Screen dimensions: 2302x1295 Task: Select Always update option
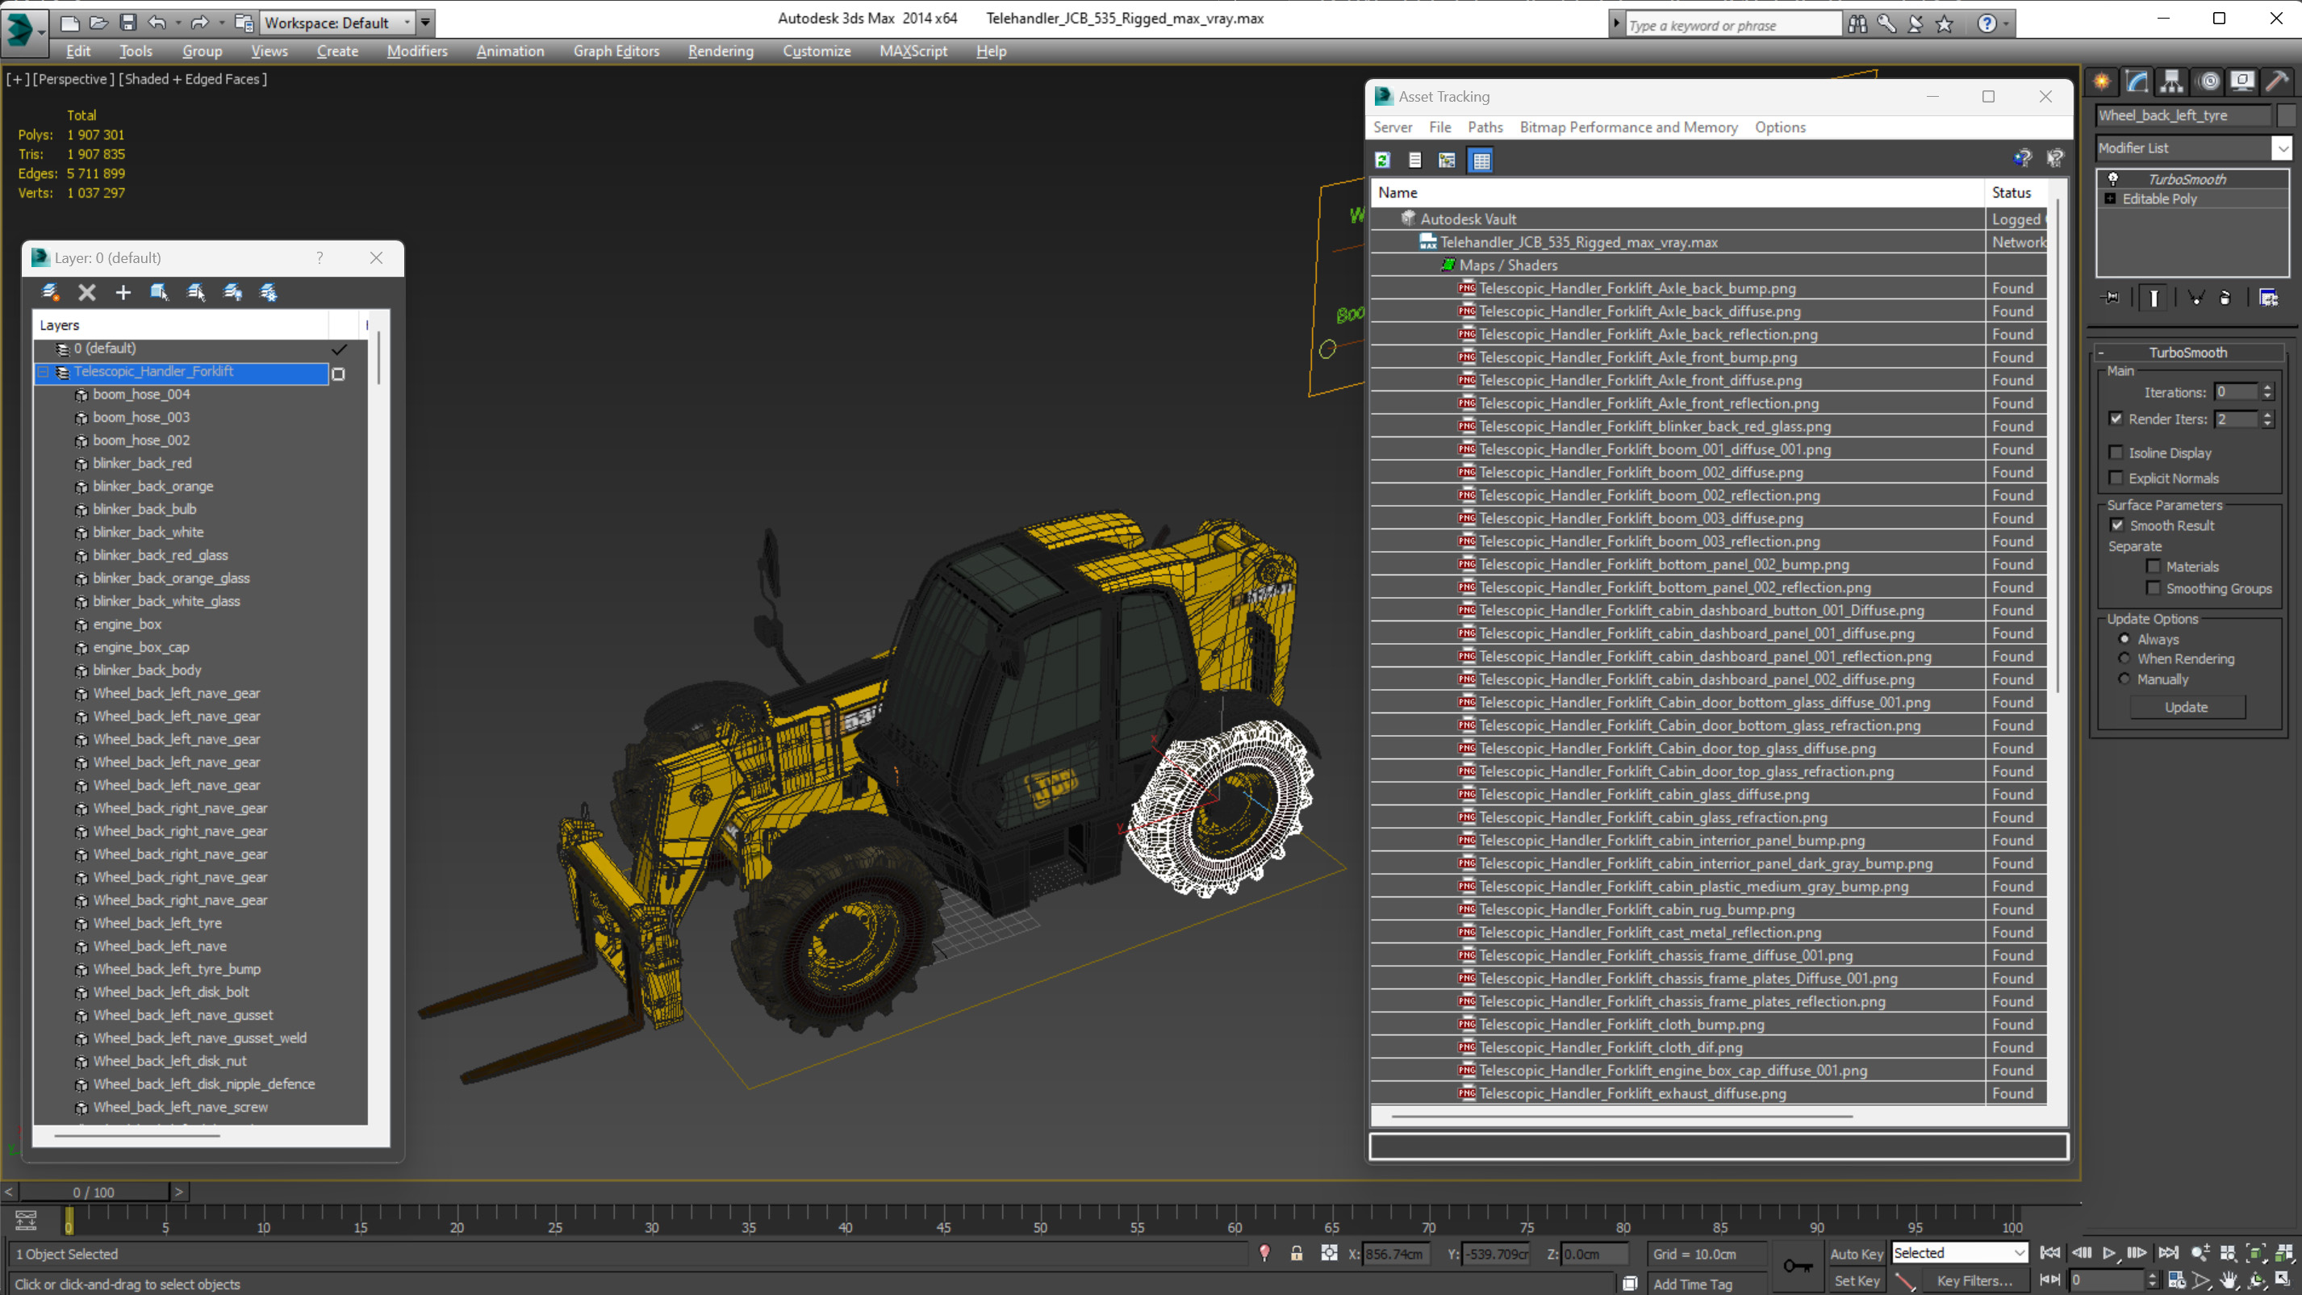[x=2124, y=639]
